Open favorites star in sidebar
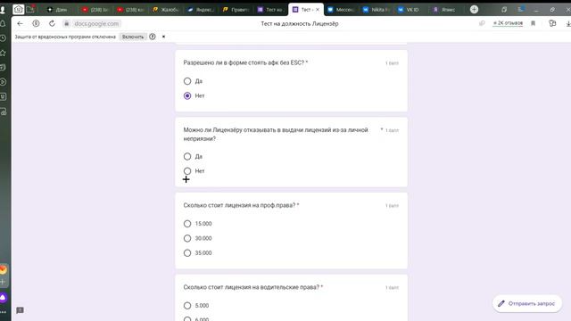 (x=3, y=53)
